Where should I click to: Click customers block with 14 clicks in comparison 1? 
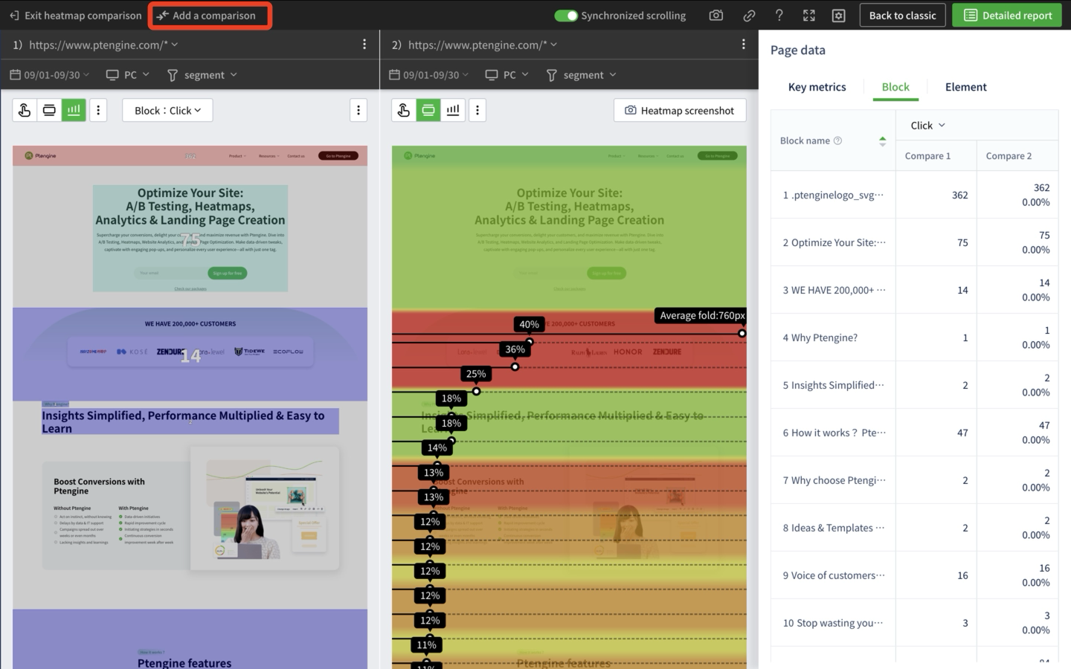tap(190, 355)
